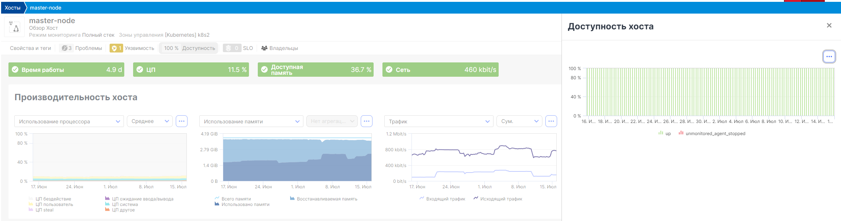Image resolution: width=841 pixels, height=221 pixels.
Task: Expand the Использование процессора dropdown
Action: point(69,121)
